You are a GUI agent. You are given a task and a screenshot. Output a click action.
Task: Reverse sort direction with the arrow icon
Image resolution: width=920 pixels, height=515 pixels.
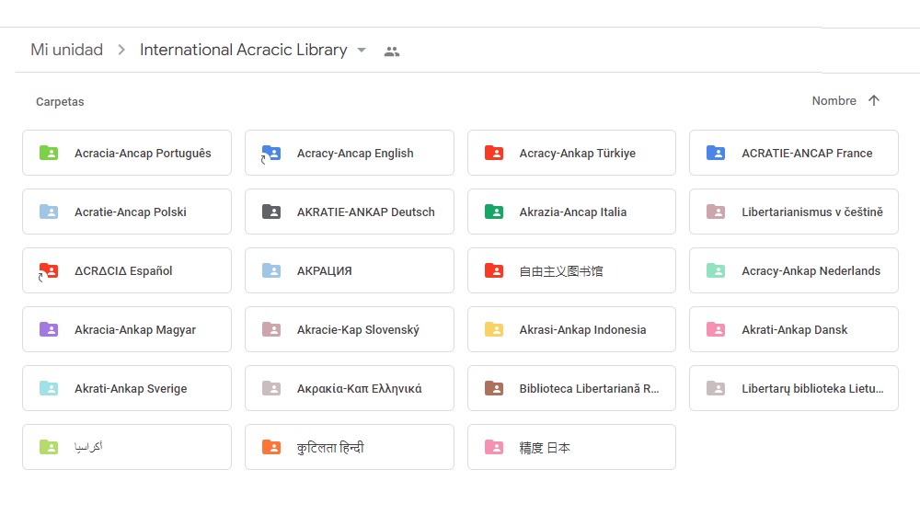(874, 100)
